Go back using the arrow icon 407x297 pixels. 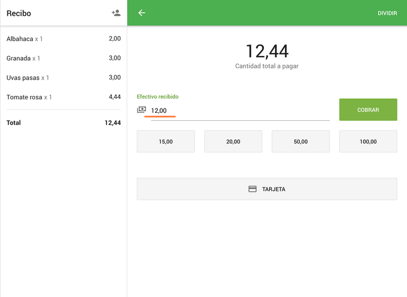pyautogui.click(x=142, y=13)
